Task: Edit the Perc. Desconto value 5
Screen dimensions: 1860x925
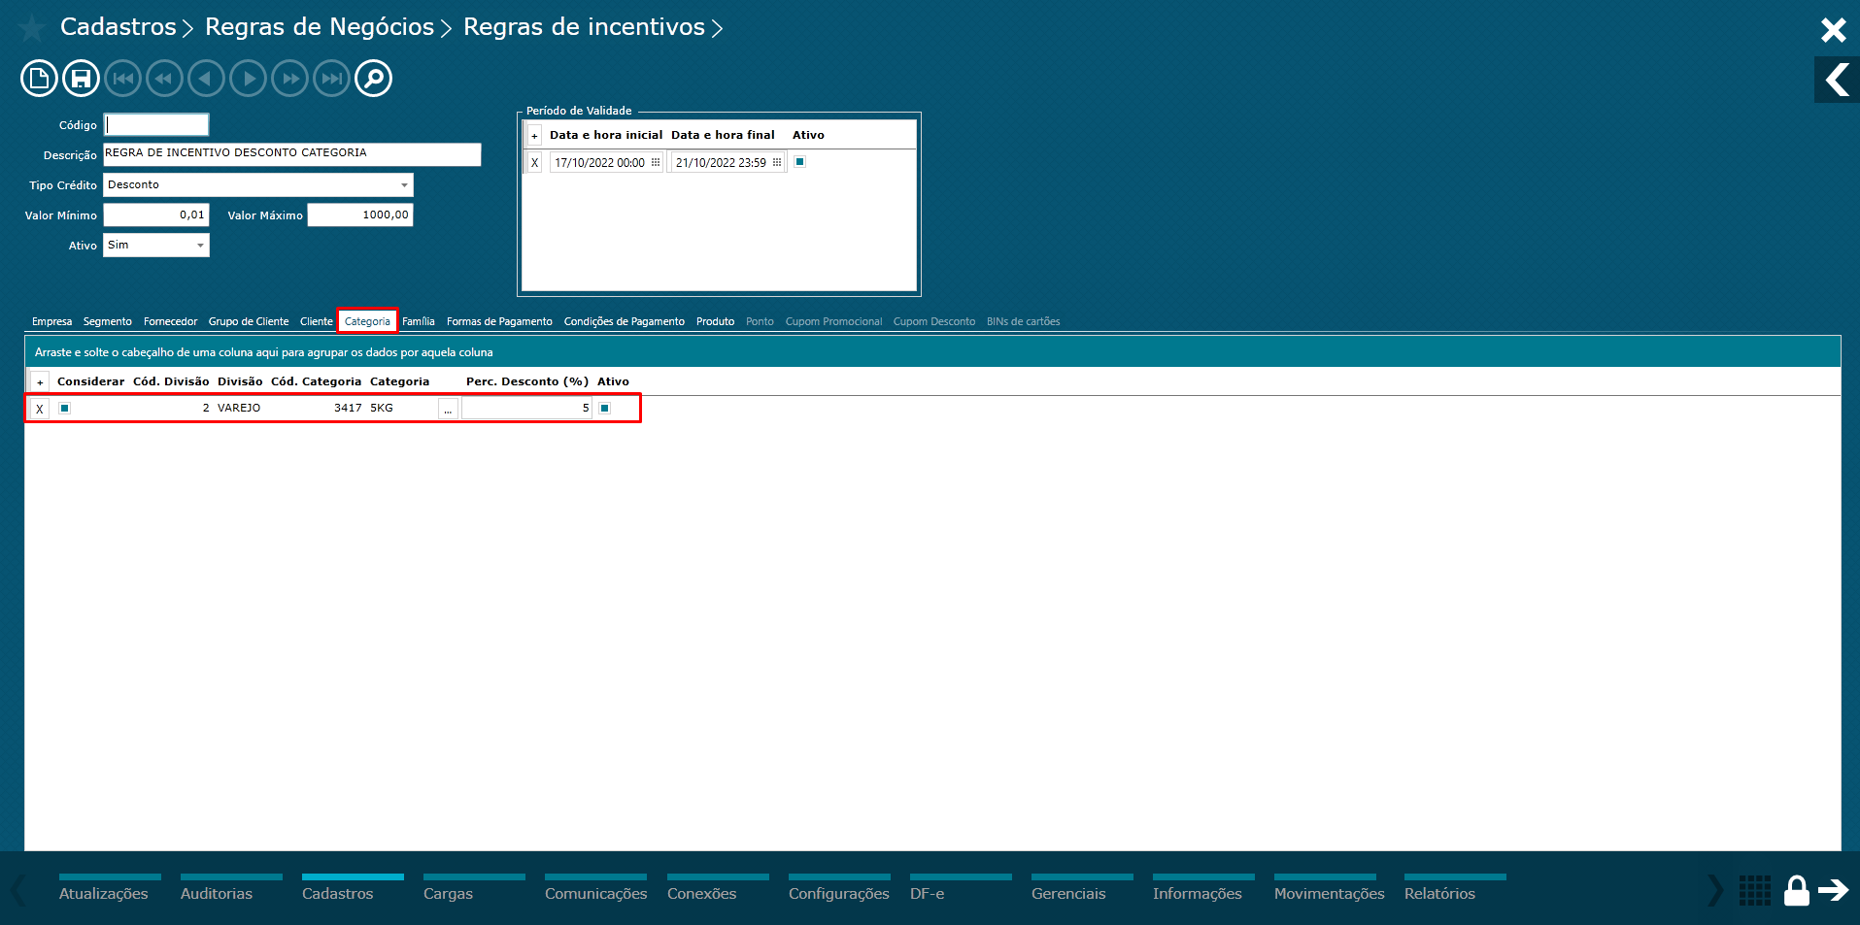Action: [x=527, y=409]
